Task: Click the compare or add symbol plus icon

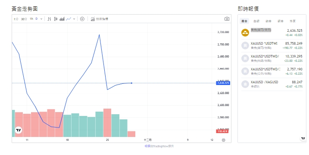Action: 82,19
